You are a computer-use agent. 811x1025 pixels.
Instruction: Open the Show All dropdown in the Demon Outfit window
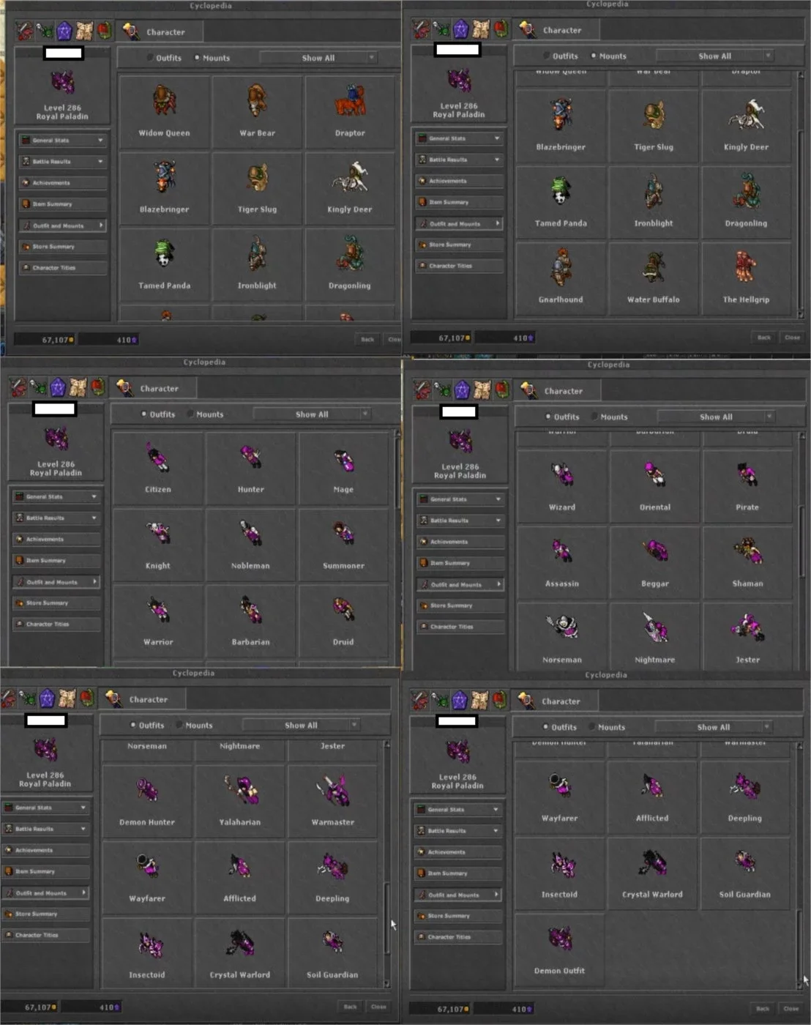tap(714, 727)
